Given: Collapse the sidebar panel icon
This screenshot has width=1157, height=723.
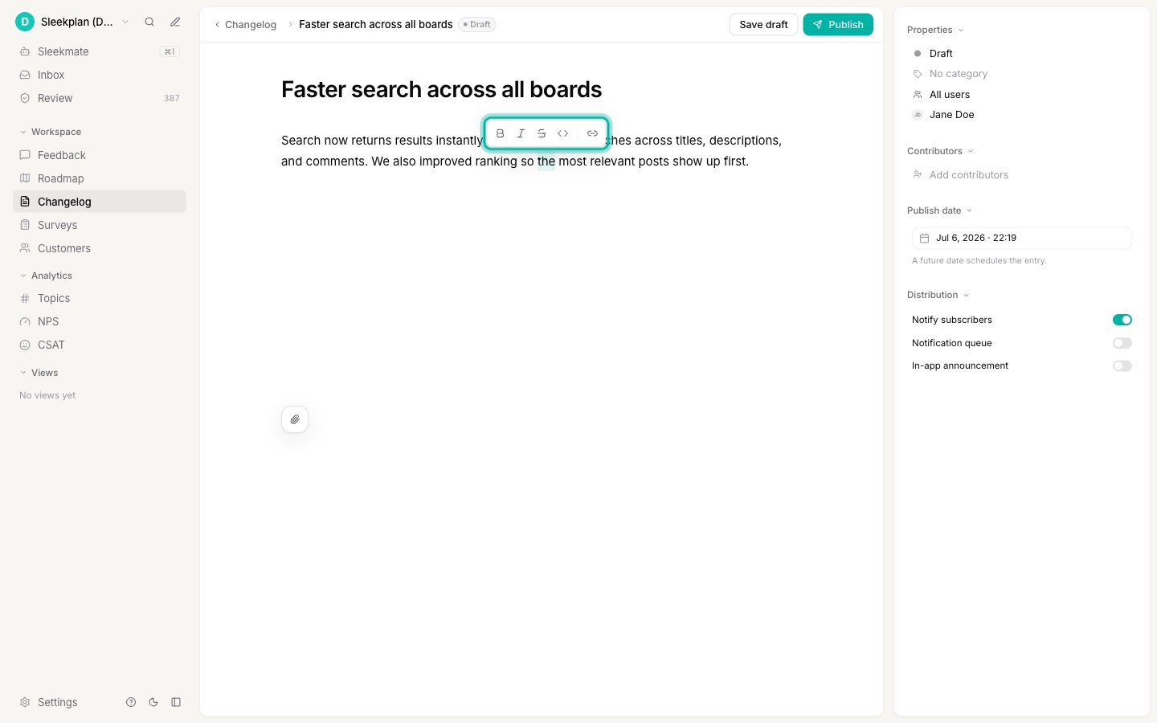Looking at the screenshot, I should coord(176,702).
